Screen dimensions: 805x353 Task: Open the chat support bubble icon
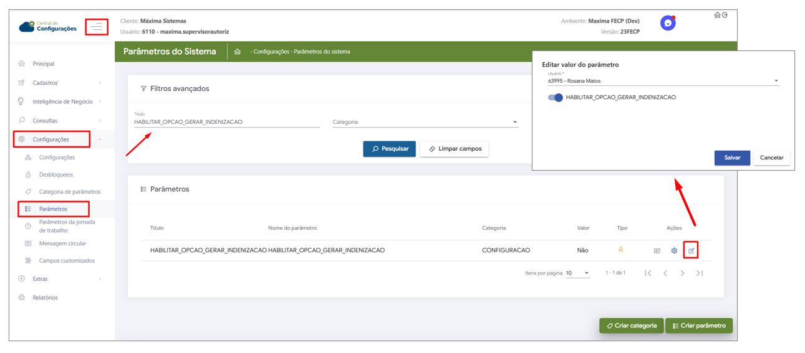tap(668, 23)
